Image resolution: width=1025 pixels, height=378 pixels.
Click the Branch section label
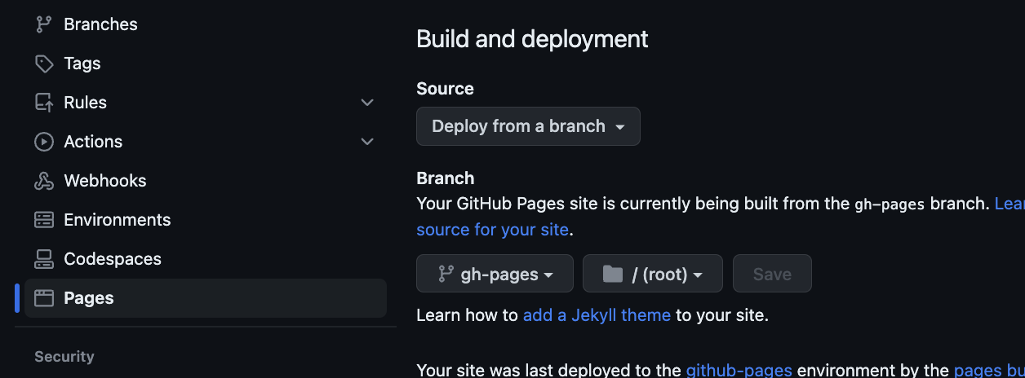tap(445, 178)
